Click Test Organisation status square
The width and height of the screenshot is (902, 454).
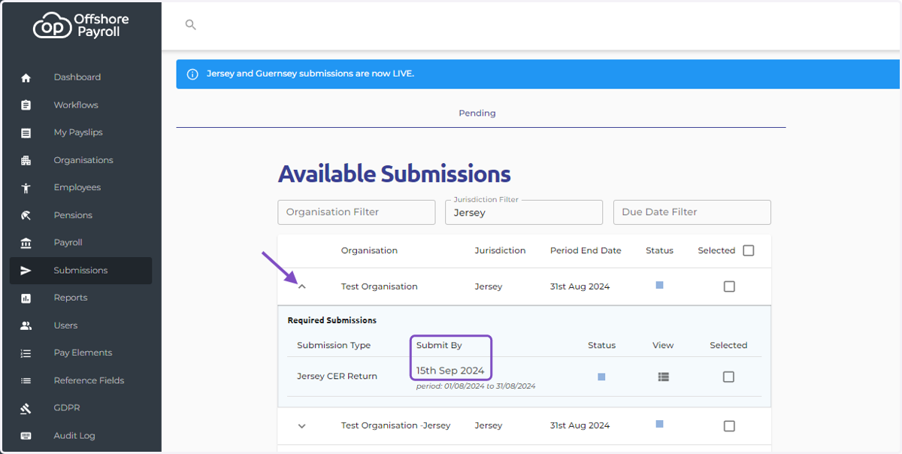pyautogui.click(x=659, y=285)
